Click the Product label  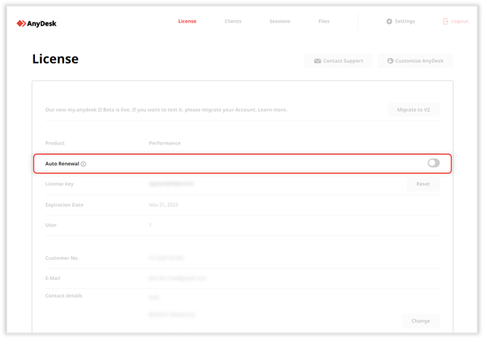pyautogui.click(x=54, y=143)
